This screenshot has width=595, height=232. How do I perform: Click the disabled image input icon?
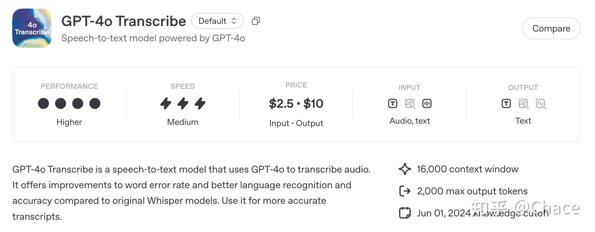click(x=410, y=103)
